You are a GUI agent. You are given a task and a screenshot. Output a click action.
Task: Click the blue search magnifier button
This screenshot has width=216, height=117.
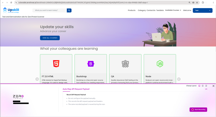tap(69, 10)
